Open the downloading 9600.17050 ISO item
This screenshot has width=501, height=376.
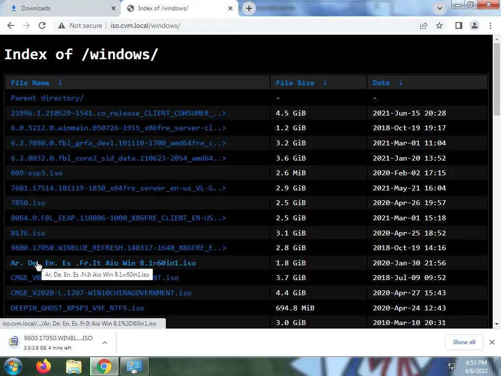(x=58, y=342)
